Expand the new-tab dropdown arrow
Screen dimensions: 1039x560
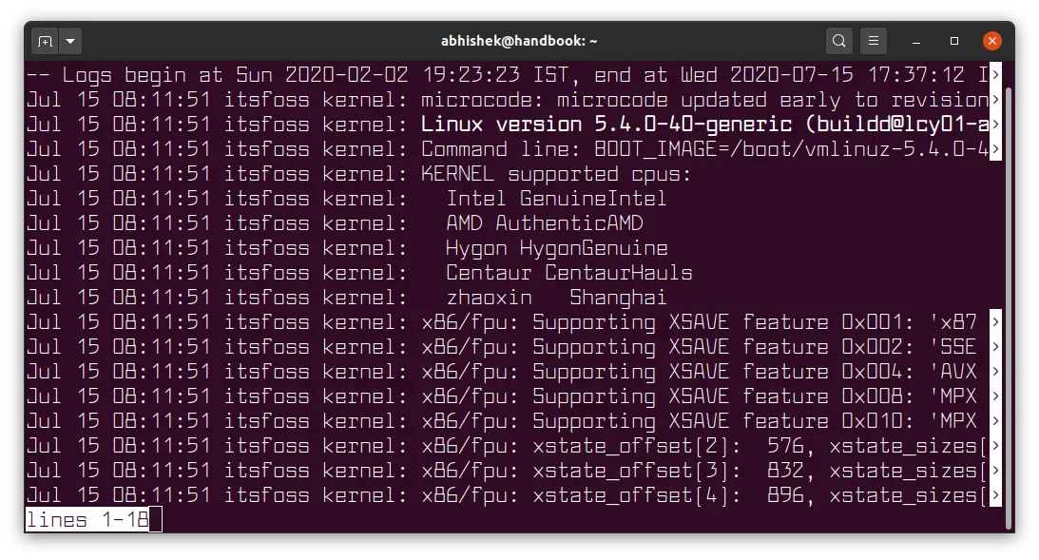pyautogui.click(x=70, y=42)
